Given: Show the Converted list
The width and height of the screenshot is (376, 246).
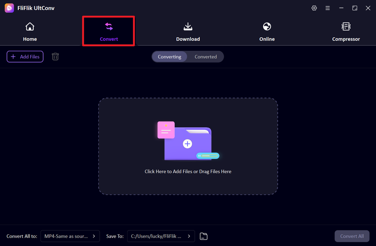Looking at the screenshot, I should pos(205,57).
